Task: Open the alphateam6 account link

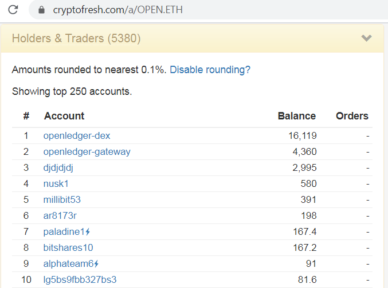Action: [x=69, y=264]
